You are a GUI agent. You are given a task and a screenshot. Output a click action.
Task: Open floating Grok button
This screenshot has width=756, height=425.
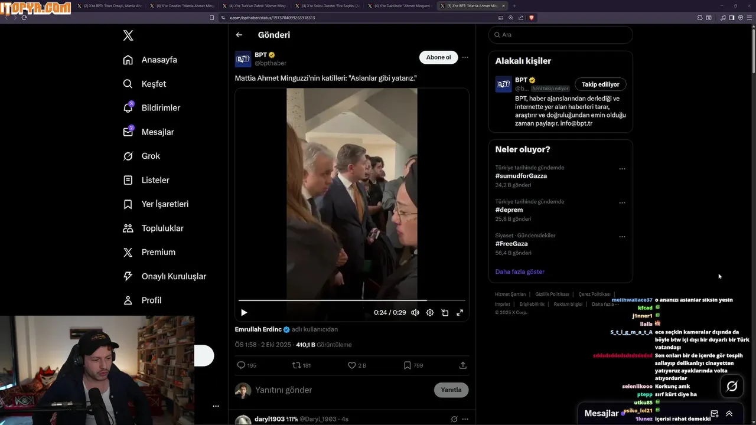pyautogui.click(x=732, y=386)
